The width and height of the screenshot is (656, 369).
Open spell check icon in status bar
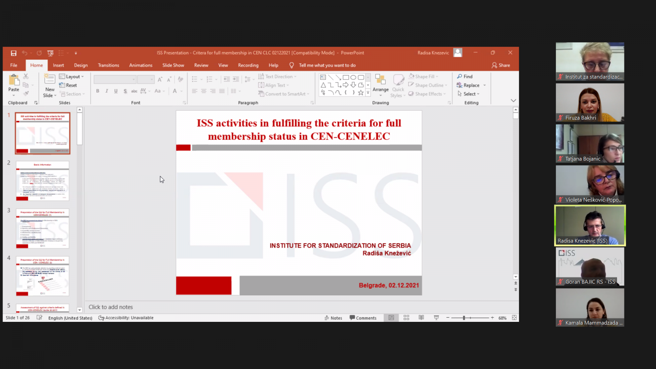(39, 318)
